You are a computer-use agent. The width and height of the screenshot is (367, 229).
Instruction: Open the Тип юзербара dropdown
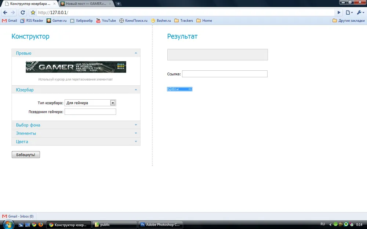click(x=90, y=103)
